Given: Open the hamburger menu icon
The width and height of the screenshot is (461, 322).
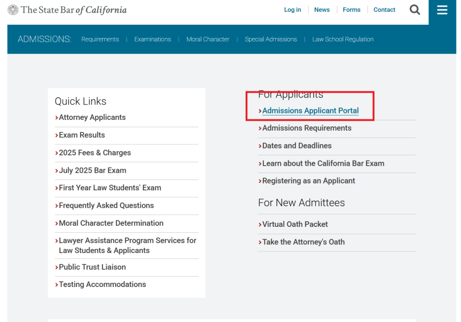Looking at the screenshot, I should (x=442, y=10).
